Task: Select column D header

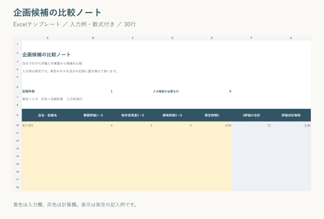Action: (x=172, y=38)
